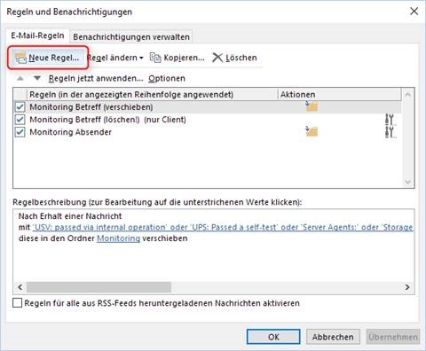Click the rules list scroll down arrow
Viewport: 426px width, 351px height.
point(408,182)
